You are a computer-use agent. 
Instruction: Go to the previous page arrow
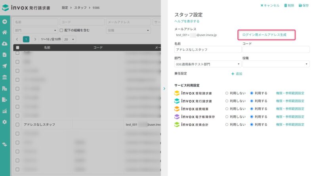pyautogui.click(x=17, y=39)
